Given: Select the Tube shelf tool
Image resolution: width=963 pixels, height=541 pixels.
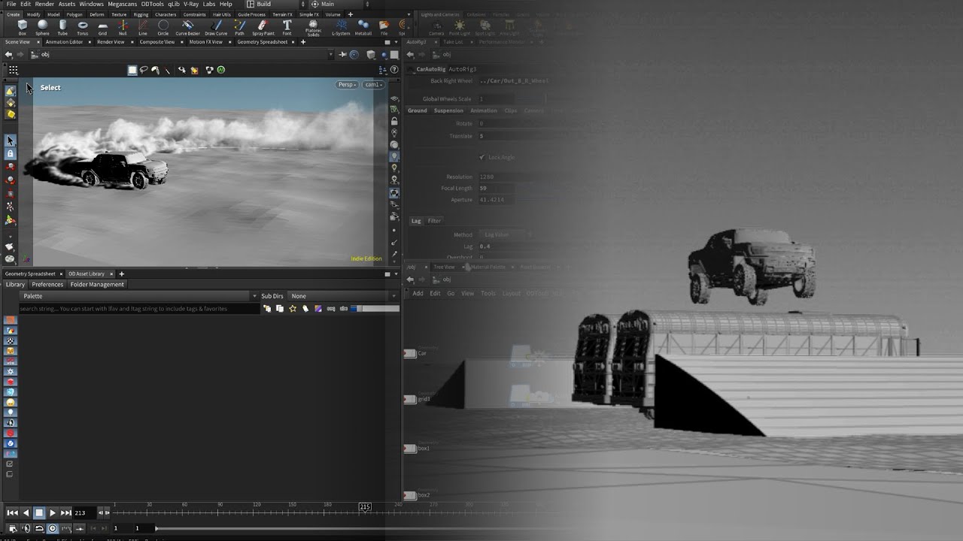Looking at the screenshot, I should 62,28.
